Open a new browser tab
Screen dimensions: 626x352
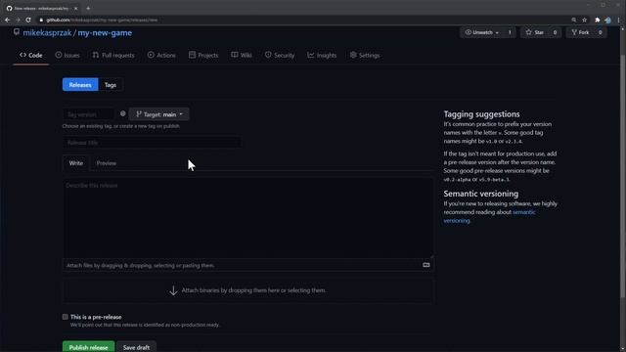[x=88, y=8]
